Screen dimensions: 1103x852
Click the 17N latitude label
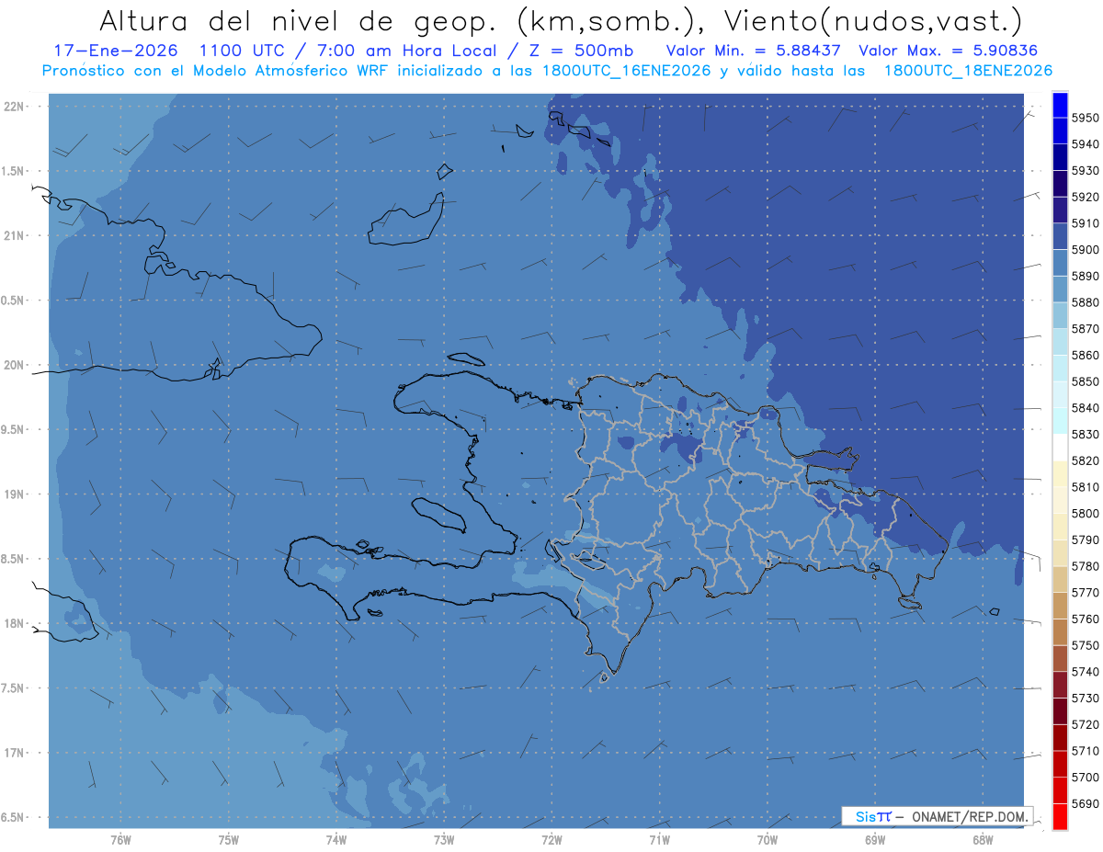[x=14, y=753]
